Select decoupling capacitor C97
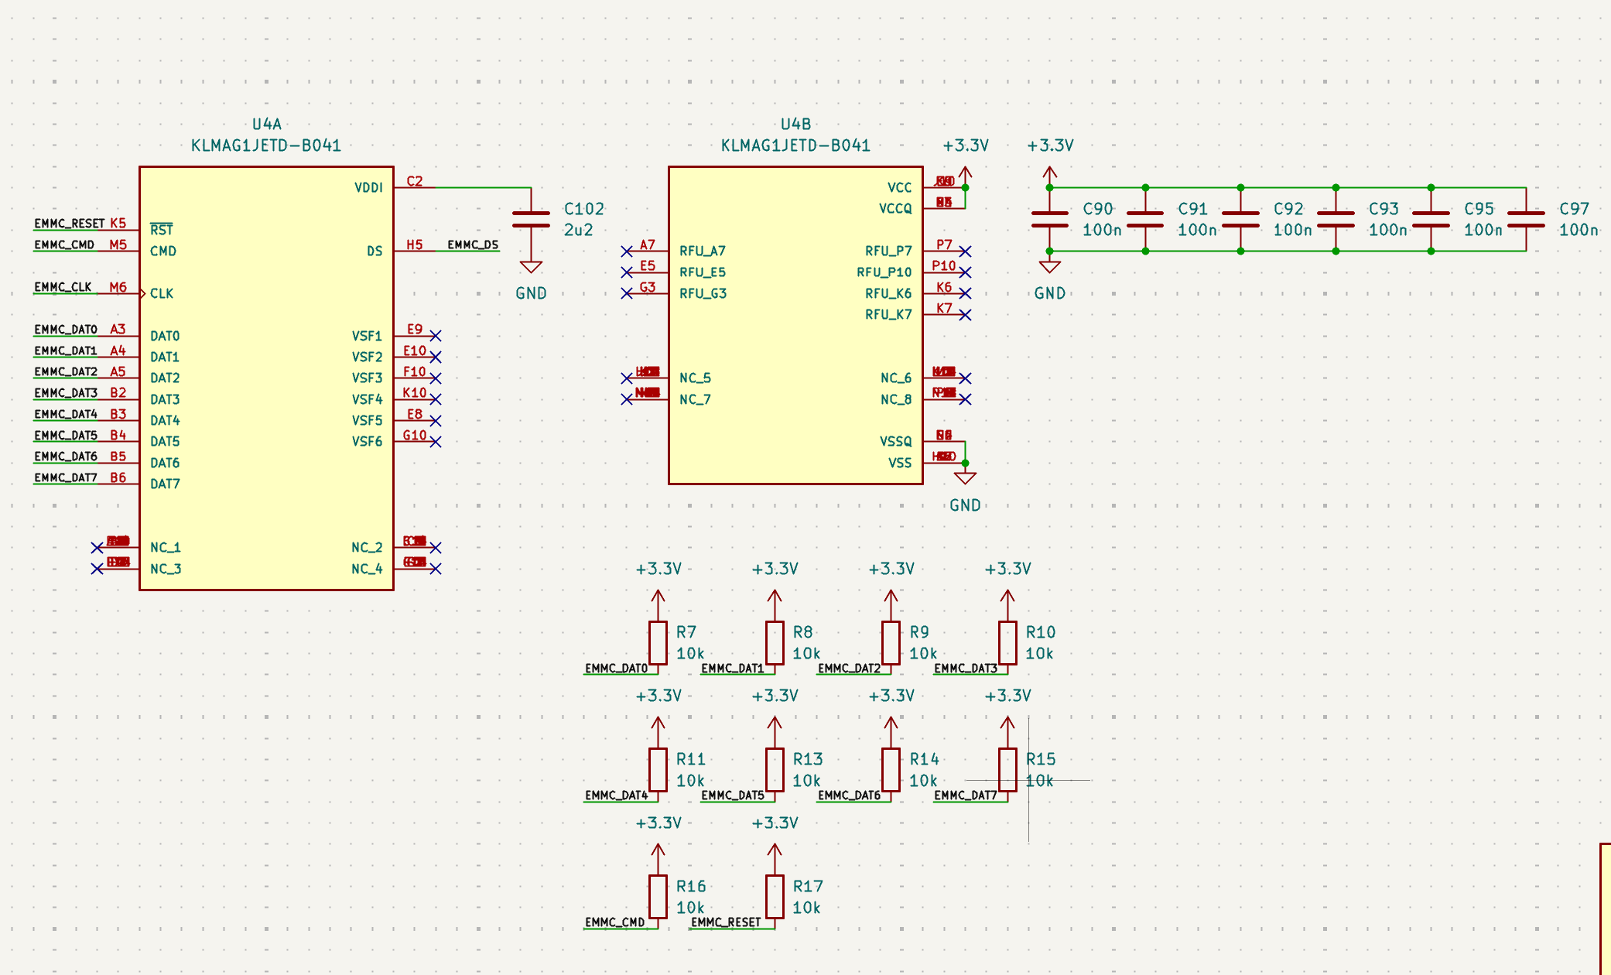Image resolution: width=1611 pixels, height=975 pixels. 1528,219
